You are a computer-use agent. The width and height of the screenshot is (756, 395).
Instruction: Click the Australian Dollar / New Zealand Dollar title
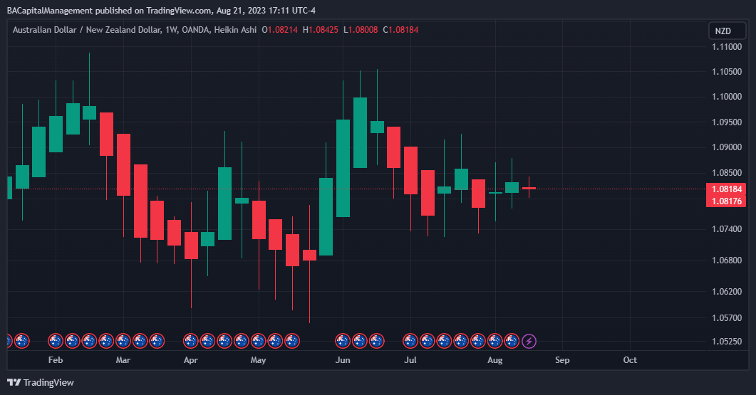(x=86, y=30)
